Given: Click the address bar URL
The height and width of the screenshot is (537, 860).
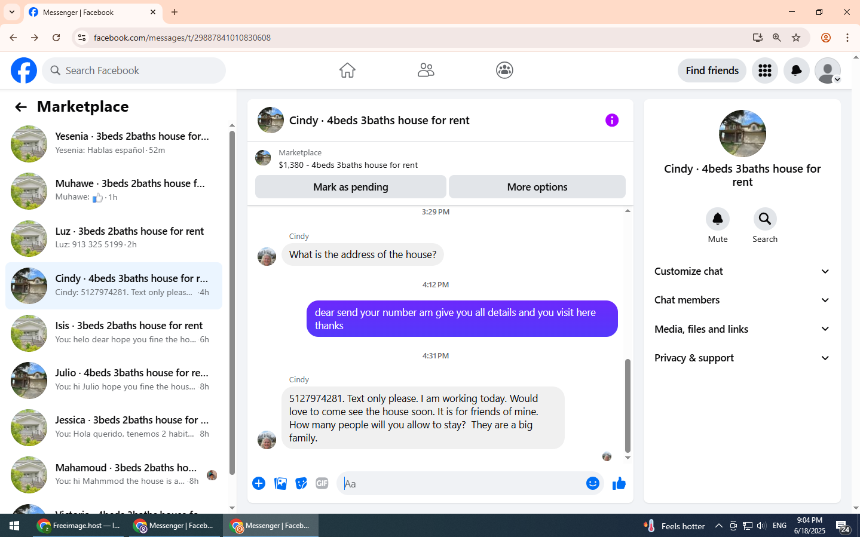Looking at the screenshot, I should [182, 38].
